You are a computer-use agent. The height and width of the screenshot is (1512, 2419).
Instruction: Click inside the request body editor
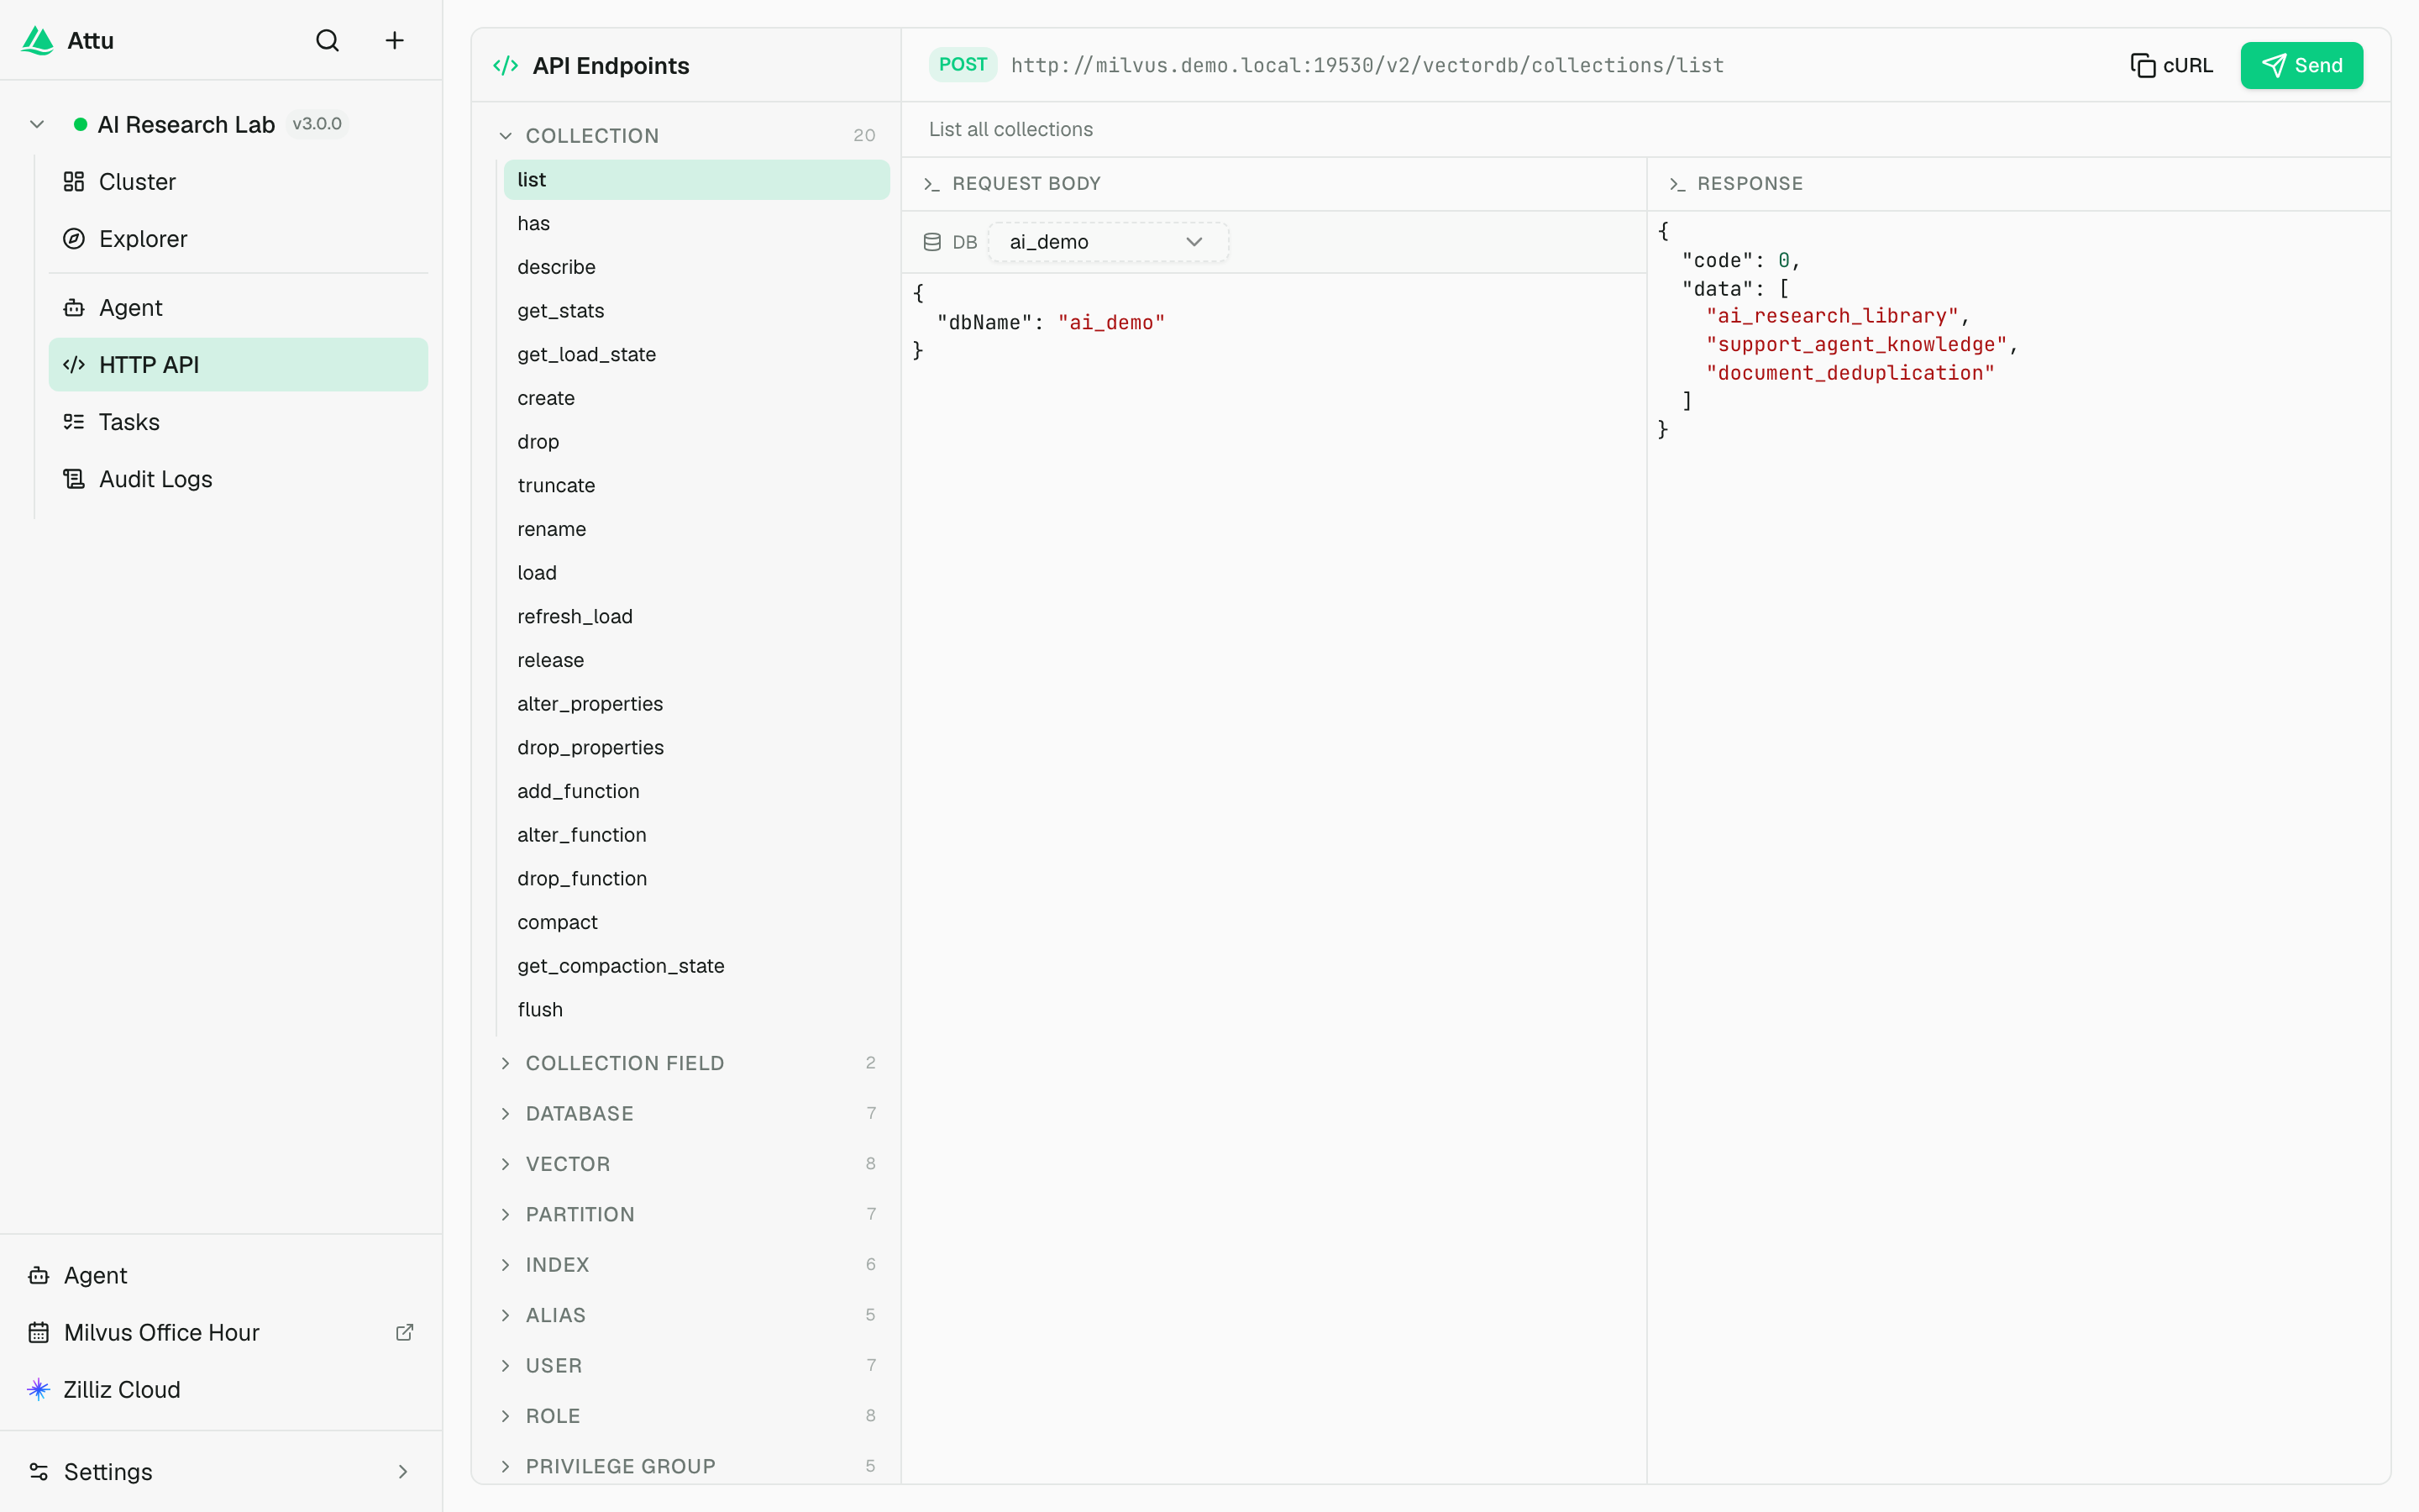click(x=1273, y=878)
